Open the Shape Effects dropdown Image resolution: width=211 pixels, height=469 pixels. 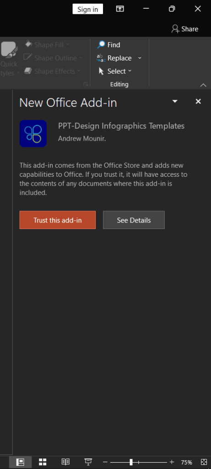point(52,71)
